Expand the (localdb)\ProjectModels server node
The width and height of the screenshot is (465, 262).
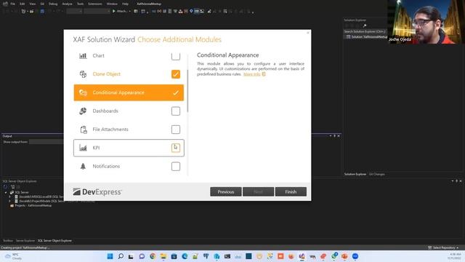point(9,201)
